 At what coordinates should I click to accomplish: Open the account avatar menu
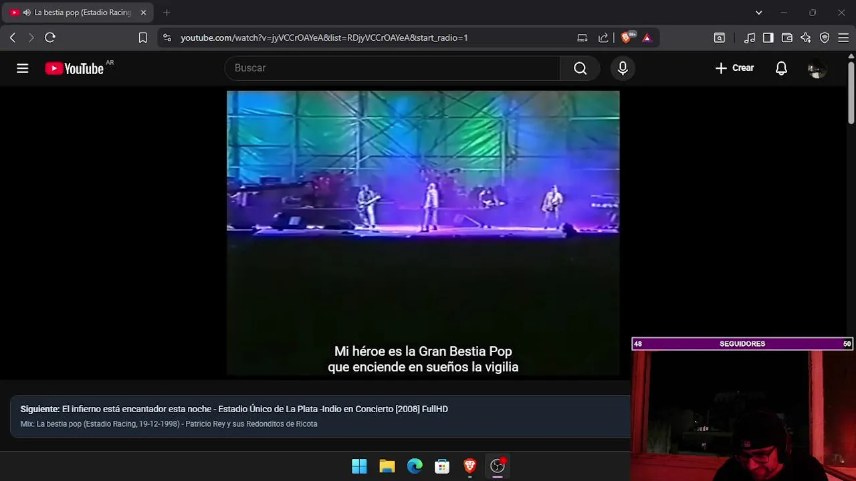pyautogui.click(x=817, y=68)
